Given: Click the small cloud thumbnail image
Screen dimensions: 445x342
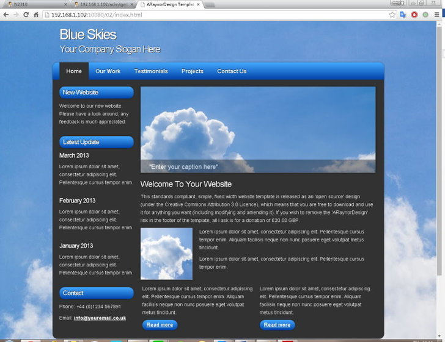Looking at the screenshot, I should (167, 254).
